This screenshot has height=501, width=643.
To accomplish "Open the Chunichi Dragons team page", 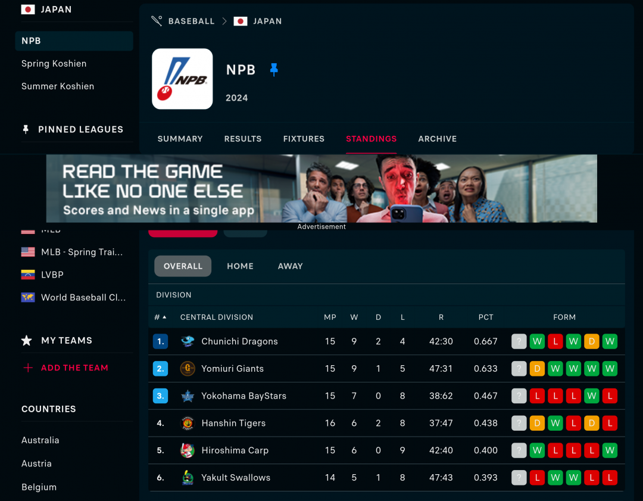I will (239, 341).
